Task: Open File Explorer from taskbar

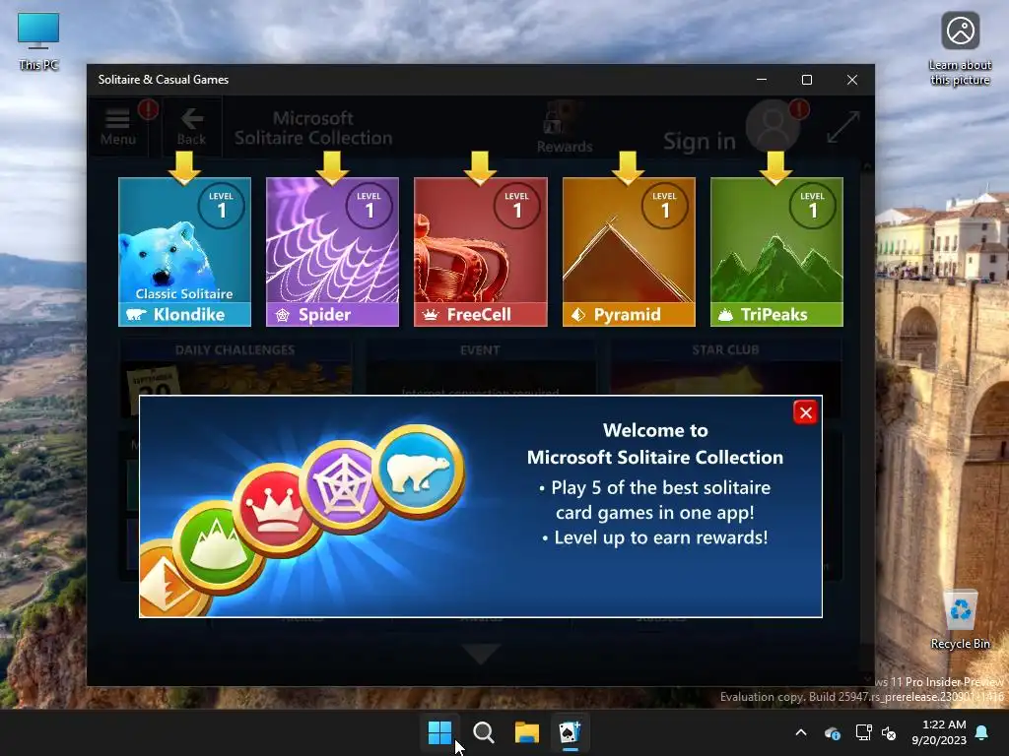Action: click(x=526, y=732)
